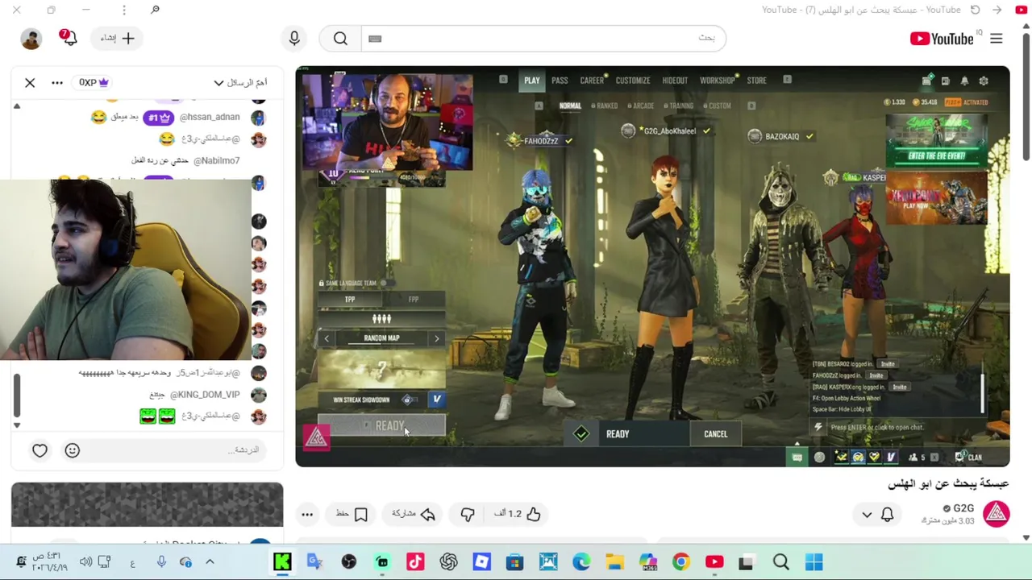This screenshot has height=580, width=1032.
Task: Click the CANCEL button in lobby
Action: pyautogui.click(x=715, y=434)
